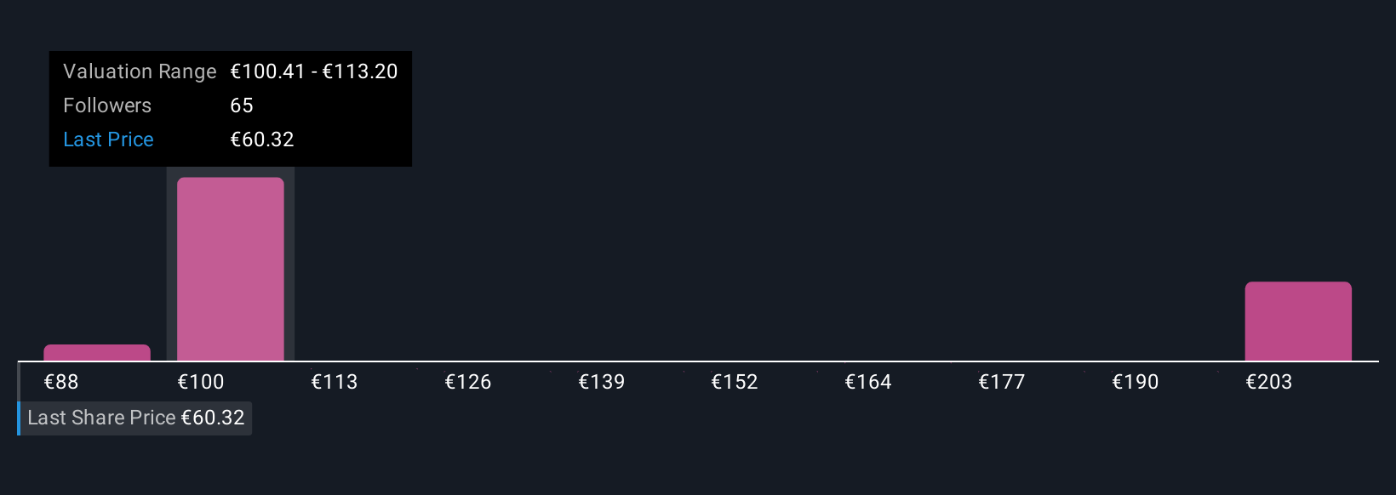The image size is (1396, 495).
Task: Click the Followers row in tooltip
Action: 231,105
